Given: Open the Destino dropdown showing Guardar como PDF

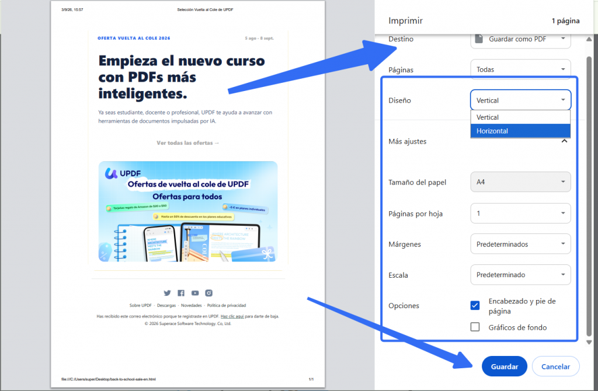Looking at the screenshot, I should [520, 40].
